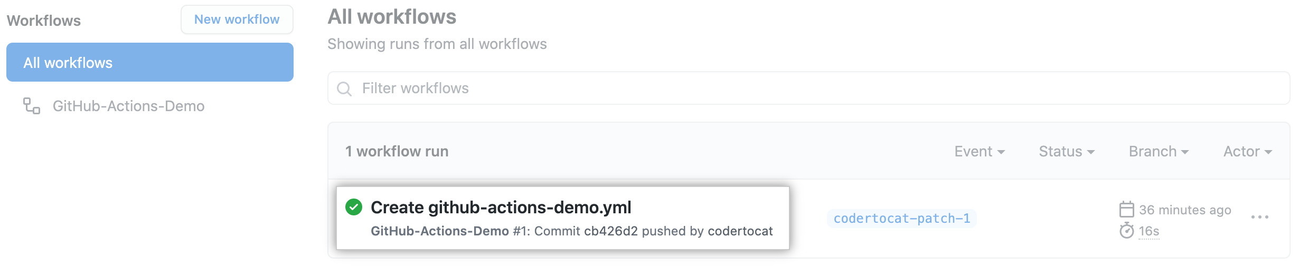Click the stopwatch duration icon
Viewport: 1299px width, 267px height.
(x=1126, y=231)
